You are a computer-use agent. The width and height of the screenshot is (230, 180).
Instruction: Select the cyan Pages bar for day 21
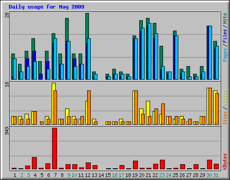click(x=150, y=51)
